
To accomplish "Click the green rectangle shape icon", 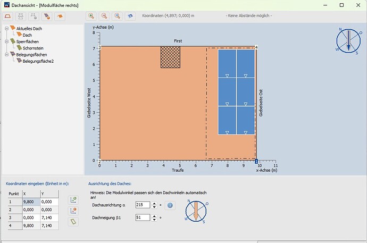I will coord(73,222).
